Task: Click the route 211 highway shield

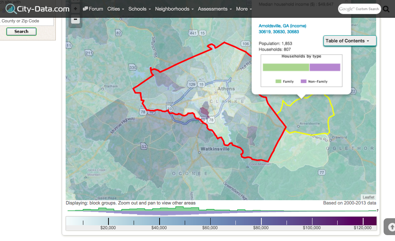Action: tap(89, 53)
